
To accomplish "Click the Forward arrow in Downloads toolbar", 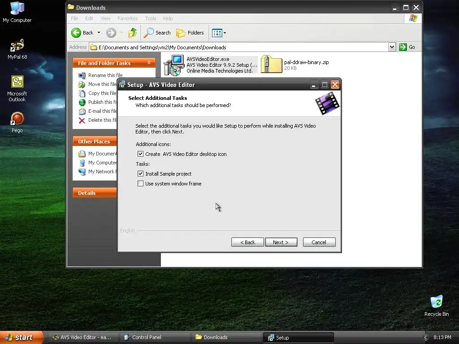I will click(111, 33).
